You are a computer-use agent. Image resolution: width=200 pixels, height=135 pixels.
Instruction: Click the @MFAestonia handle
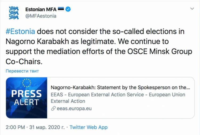[41, 16]
